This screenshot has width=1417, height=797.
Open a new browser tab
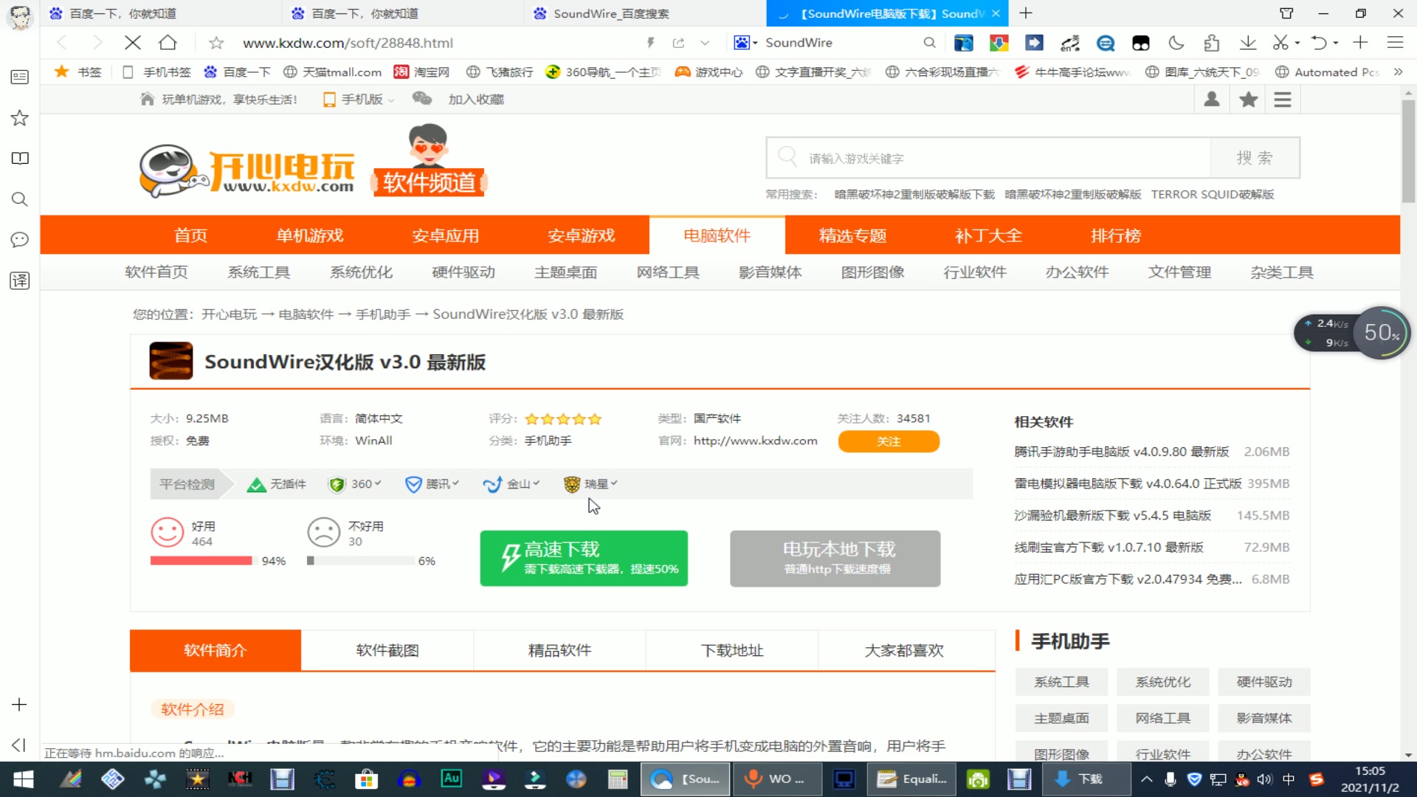tap(1026, 13)
